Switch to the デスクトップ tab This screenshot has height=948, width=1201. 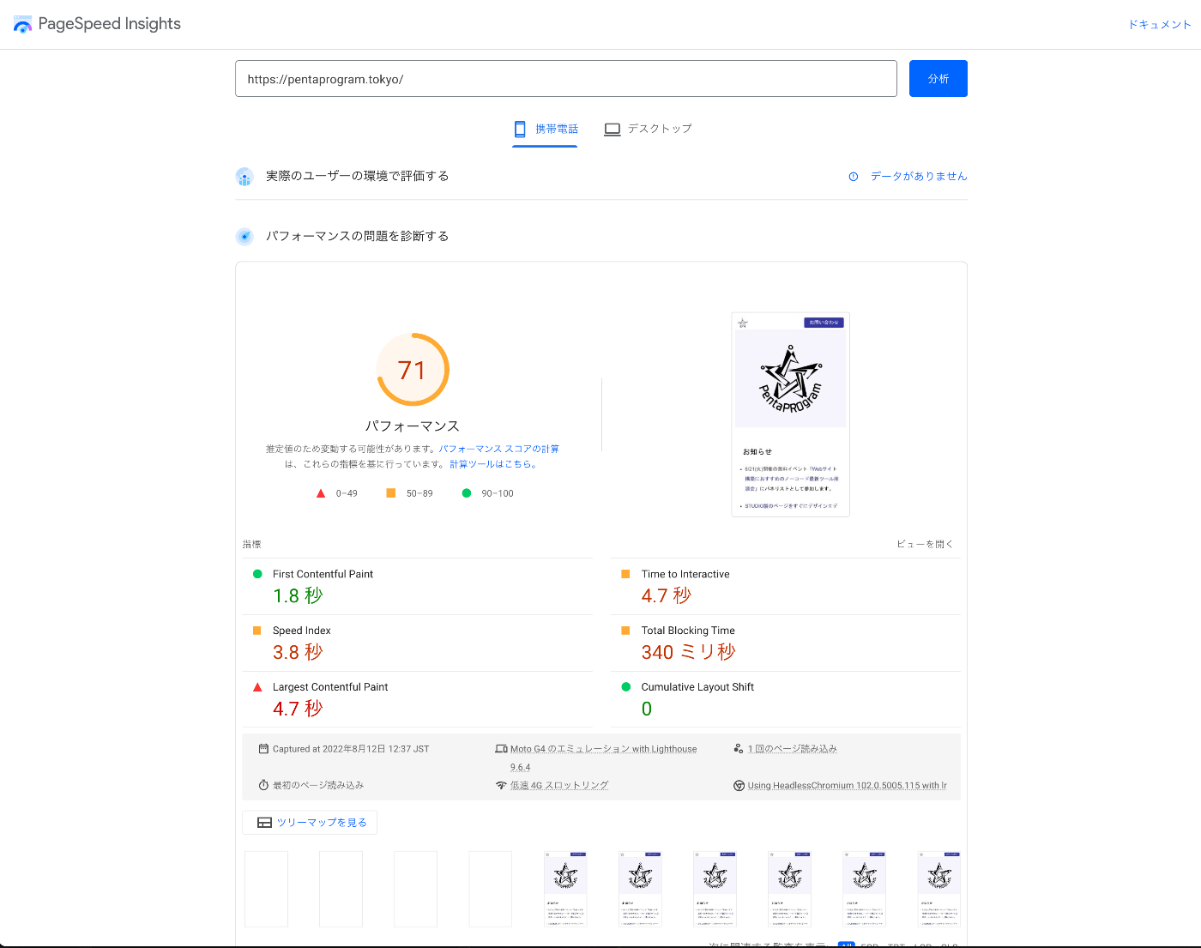(648, 129)
